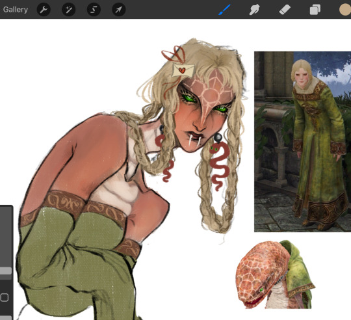351x320 pixels.
Task: Open the Actions wrench menu
Action: [x=44, y=9]
